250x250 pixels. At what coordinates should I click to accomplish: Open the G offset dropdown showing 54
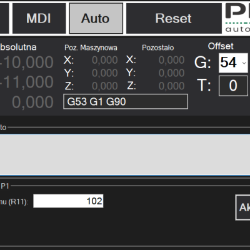click(x=233, y=62)
